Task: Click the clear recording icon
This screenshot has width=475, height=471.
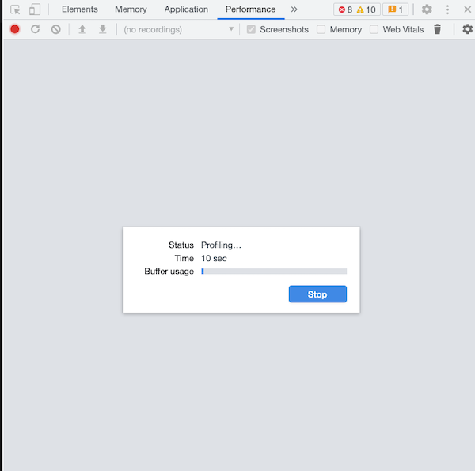Action: tap(55, 29)
